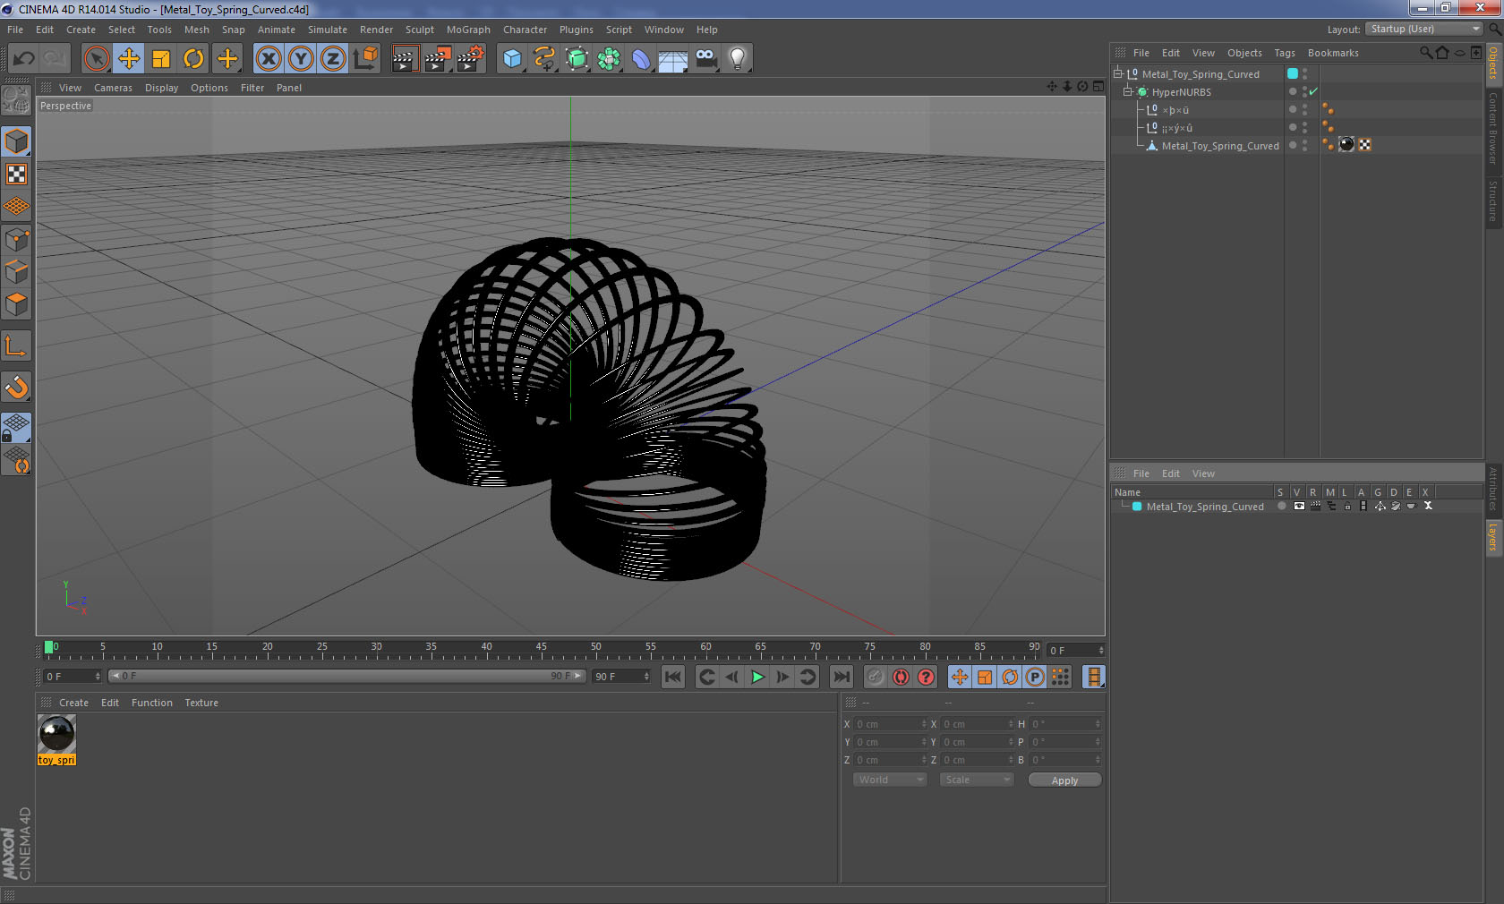Select the Live Selection tool

click(96, 59)
